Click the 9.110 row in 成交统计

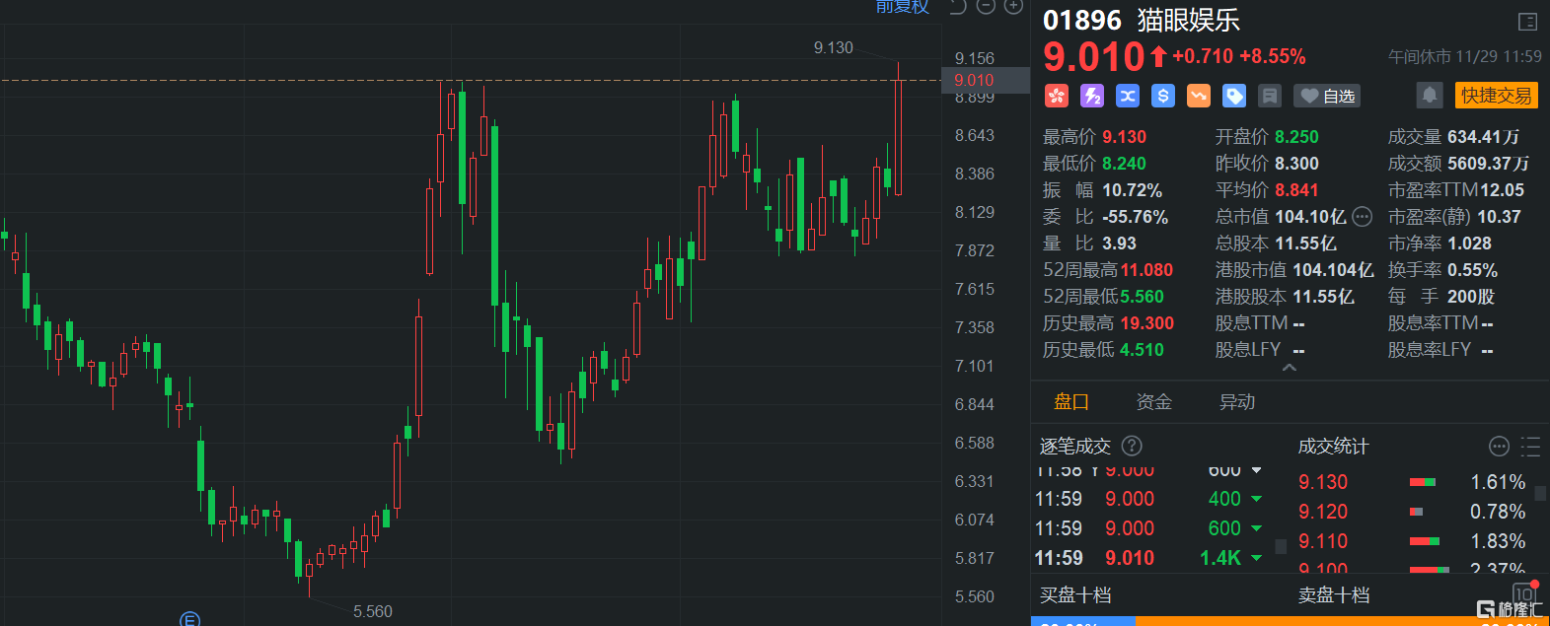[1412, 541]
